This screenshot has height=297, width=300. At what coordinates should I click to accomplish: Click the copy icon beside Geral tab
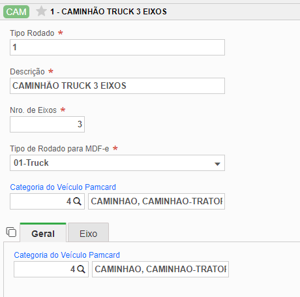click(11, 232)
